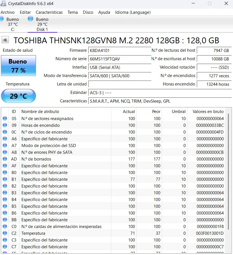The image size is (233, 255).
Task: Click the 29 °C temperature button
Action: [x=18, y=96]
